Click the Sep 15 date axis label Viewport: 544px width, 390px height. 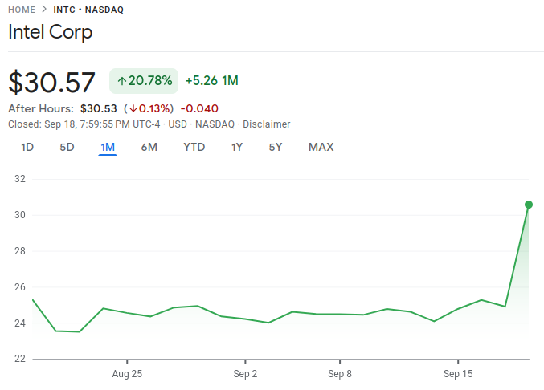458,374
